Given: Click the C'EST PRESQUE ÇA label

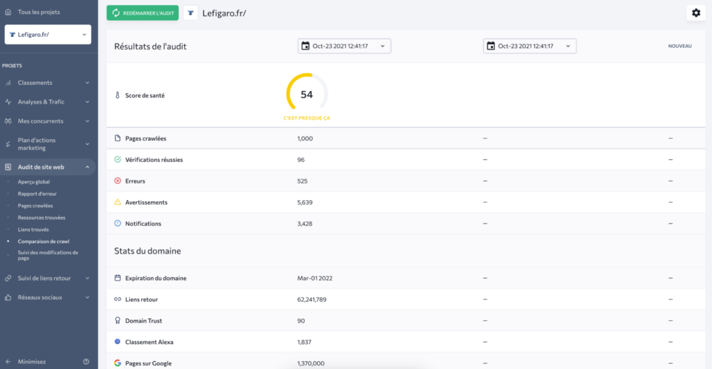Looking at the screenshot, I should pos(307,118).
